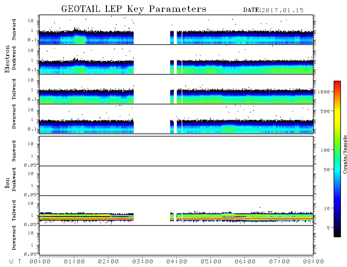Select the Ion "Dawnward" panel label
The image size is (347, 267).
14,238
